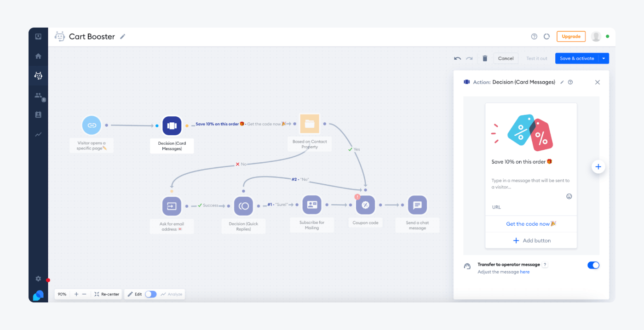The width and height of the screenshot is (644, 330).
Task: Add a new card with plus button
Action: [598, 167]
